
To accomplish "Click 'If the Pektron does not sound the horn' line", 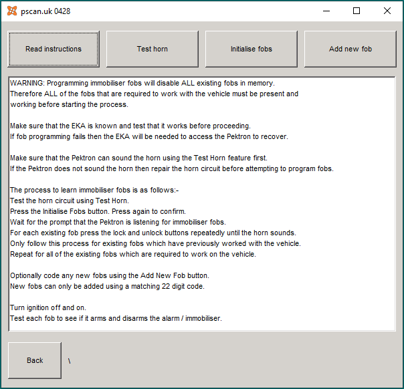I will coord(172,168).
